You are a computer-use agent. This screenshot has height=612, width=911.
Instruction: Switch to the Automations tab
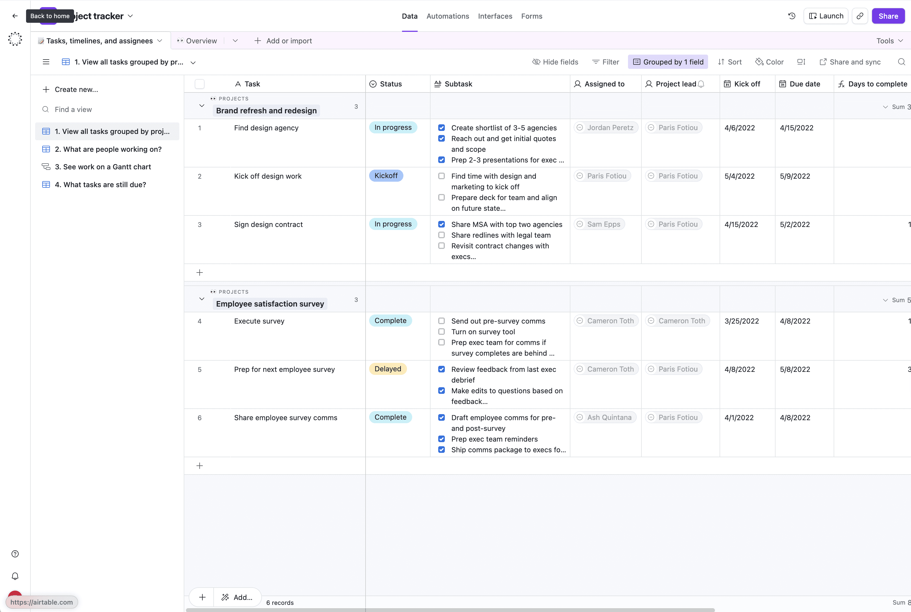click(447, 16)
